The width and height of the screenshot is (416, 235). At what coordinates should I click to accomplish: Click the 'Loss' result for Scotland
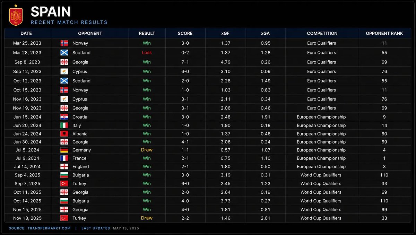tap(147, 53)
